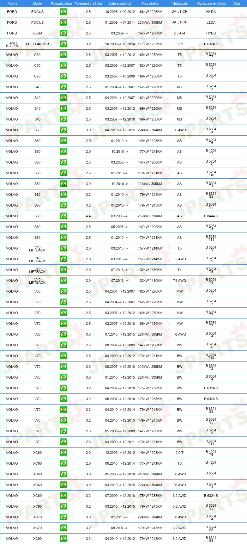This screenshot has height=544, width=247.
Task: Click fuel icon in S80 149kW / 203KM row
Action: (63, 141)
